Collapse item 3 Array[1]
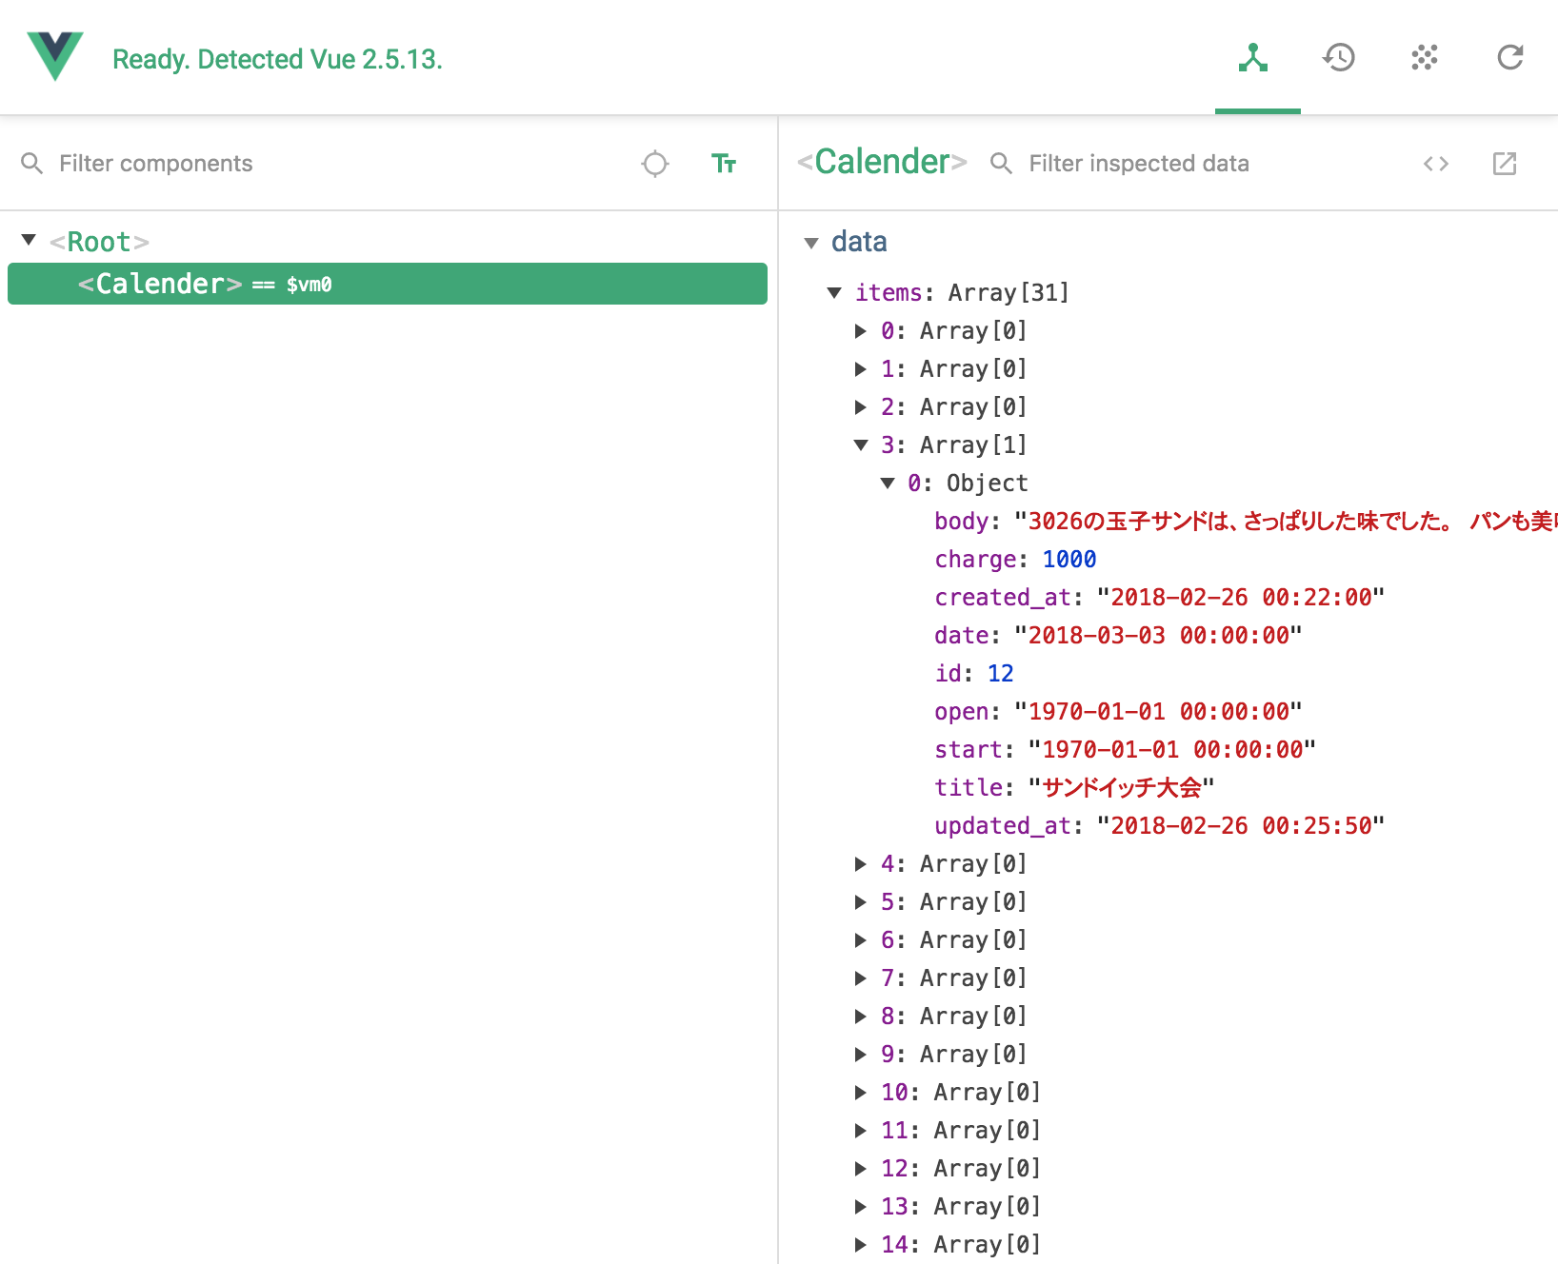1558x1264 pixels. [x=861, y=445]
